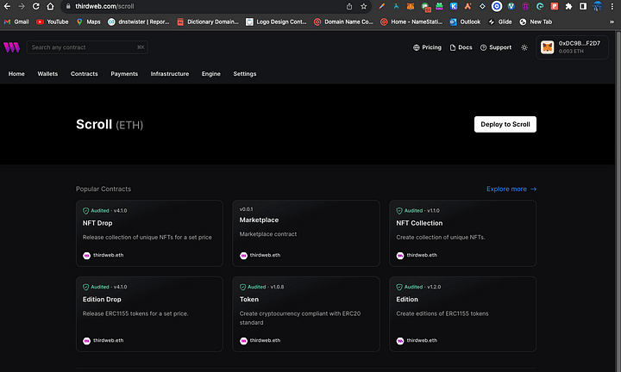621x372 pixels.
Task: Switch to the Infrastructure tab
Action: point(169,74)
